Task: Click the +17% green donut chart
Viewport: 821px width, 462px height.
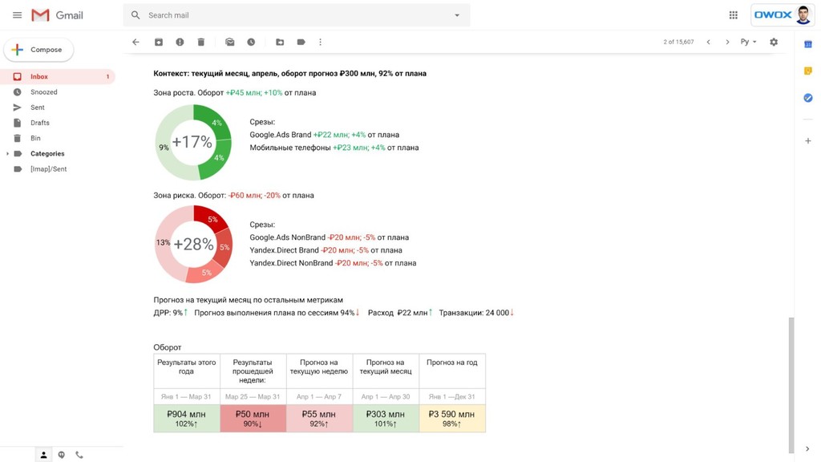Action: coord(192,142)
